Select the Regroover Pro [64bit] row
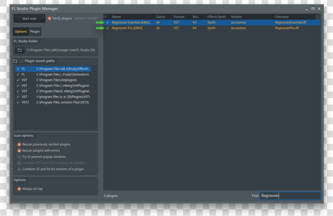Viewport: 333px width, 216px height. click(x=212, y=28)
